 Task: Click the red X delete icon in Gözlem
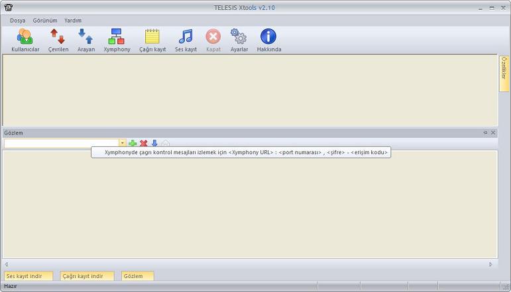pyautogui.click(x=143, y=143)
